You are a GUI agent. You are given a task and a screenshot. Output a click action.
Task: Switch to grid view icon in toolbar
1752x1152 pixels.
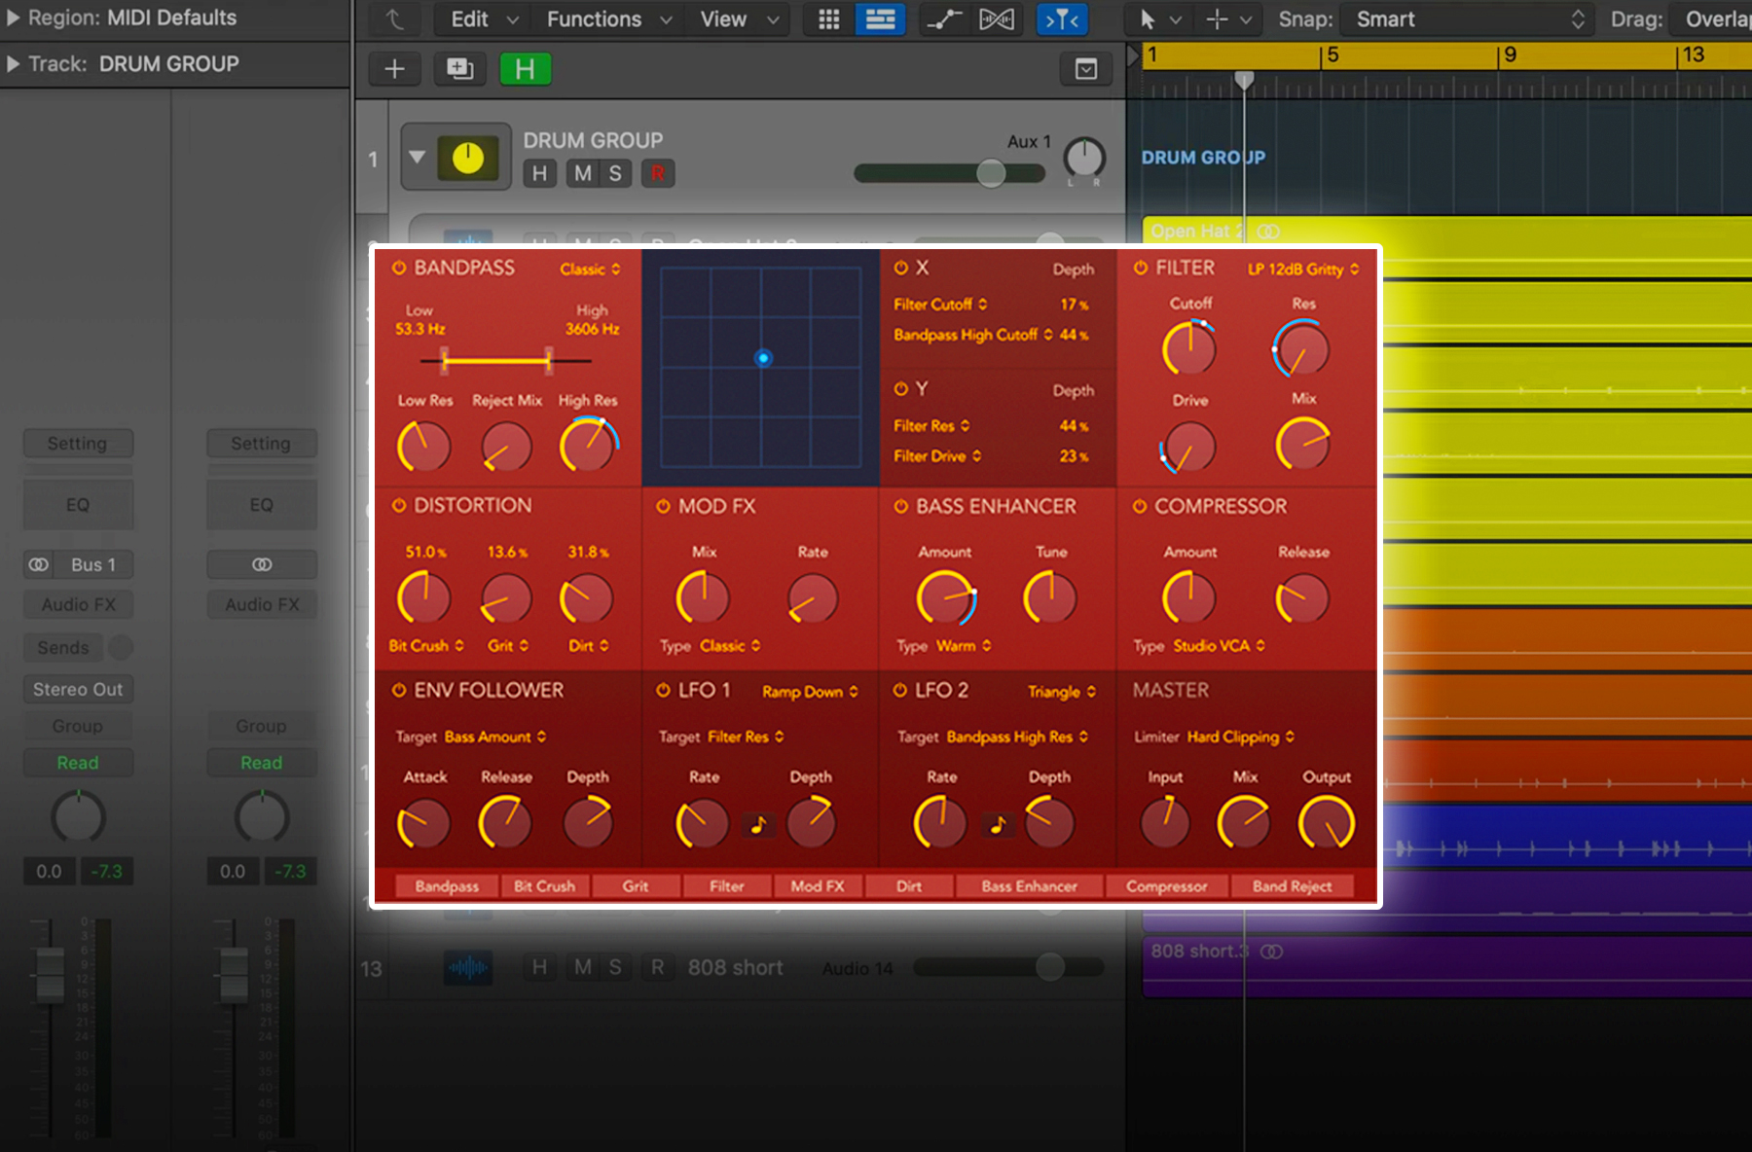tap(828, 19)
